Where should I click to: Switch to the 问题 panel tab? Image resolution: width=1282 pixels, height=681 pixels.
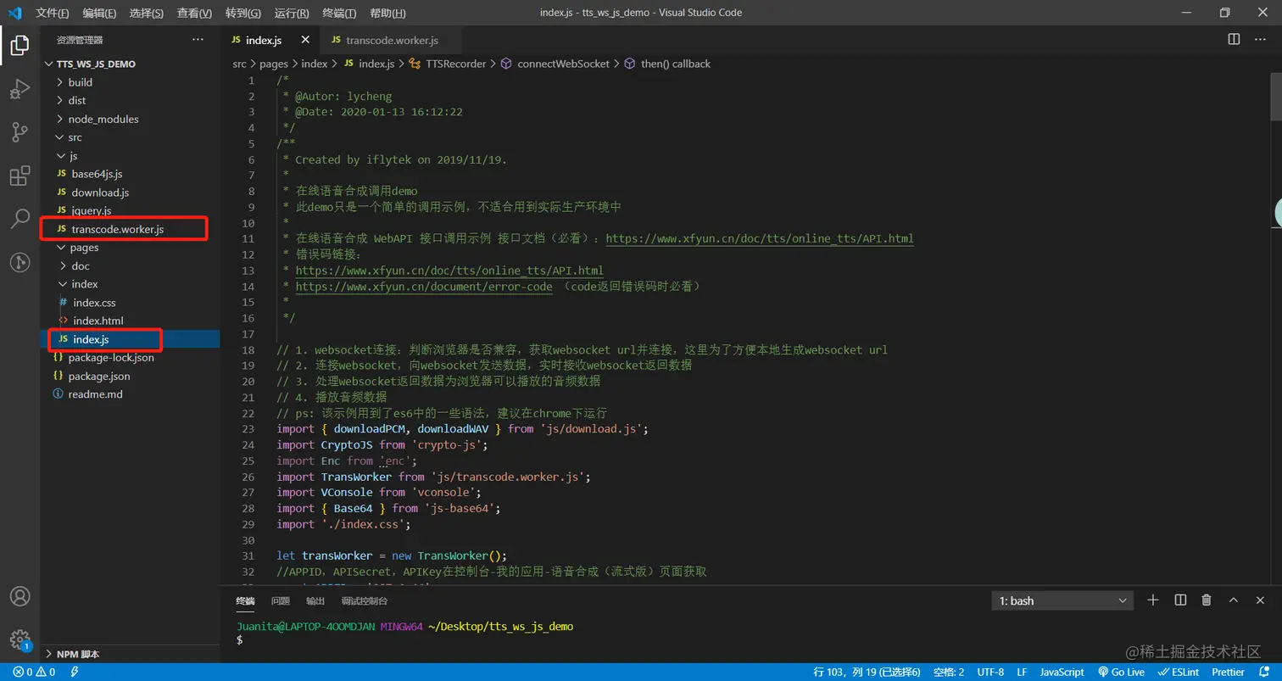(280, 600)
